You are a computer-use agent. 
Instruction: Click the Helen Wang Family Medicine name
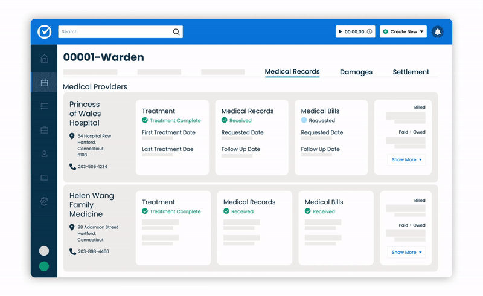pos(92,205)
